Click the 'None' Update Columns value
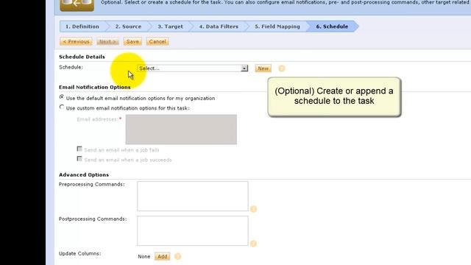This screenshot has height=265, width=471. coord(144,257)
